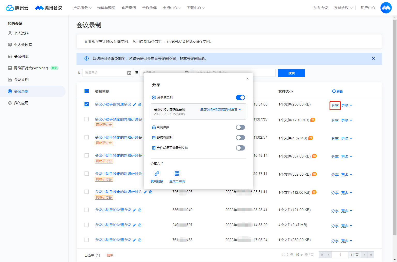The width and height of the screenshot is (397, 262).
Task: Click the copy link icon
Action: pos(157,174)
